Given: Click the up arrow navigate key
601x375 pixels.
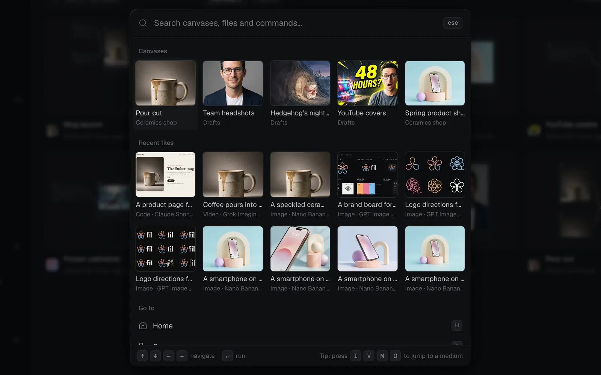Looking at the screenshot, I should click(x=142, y=356).
